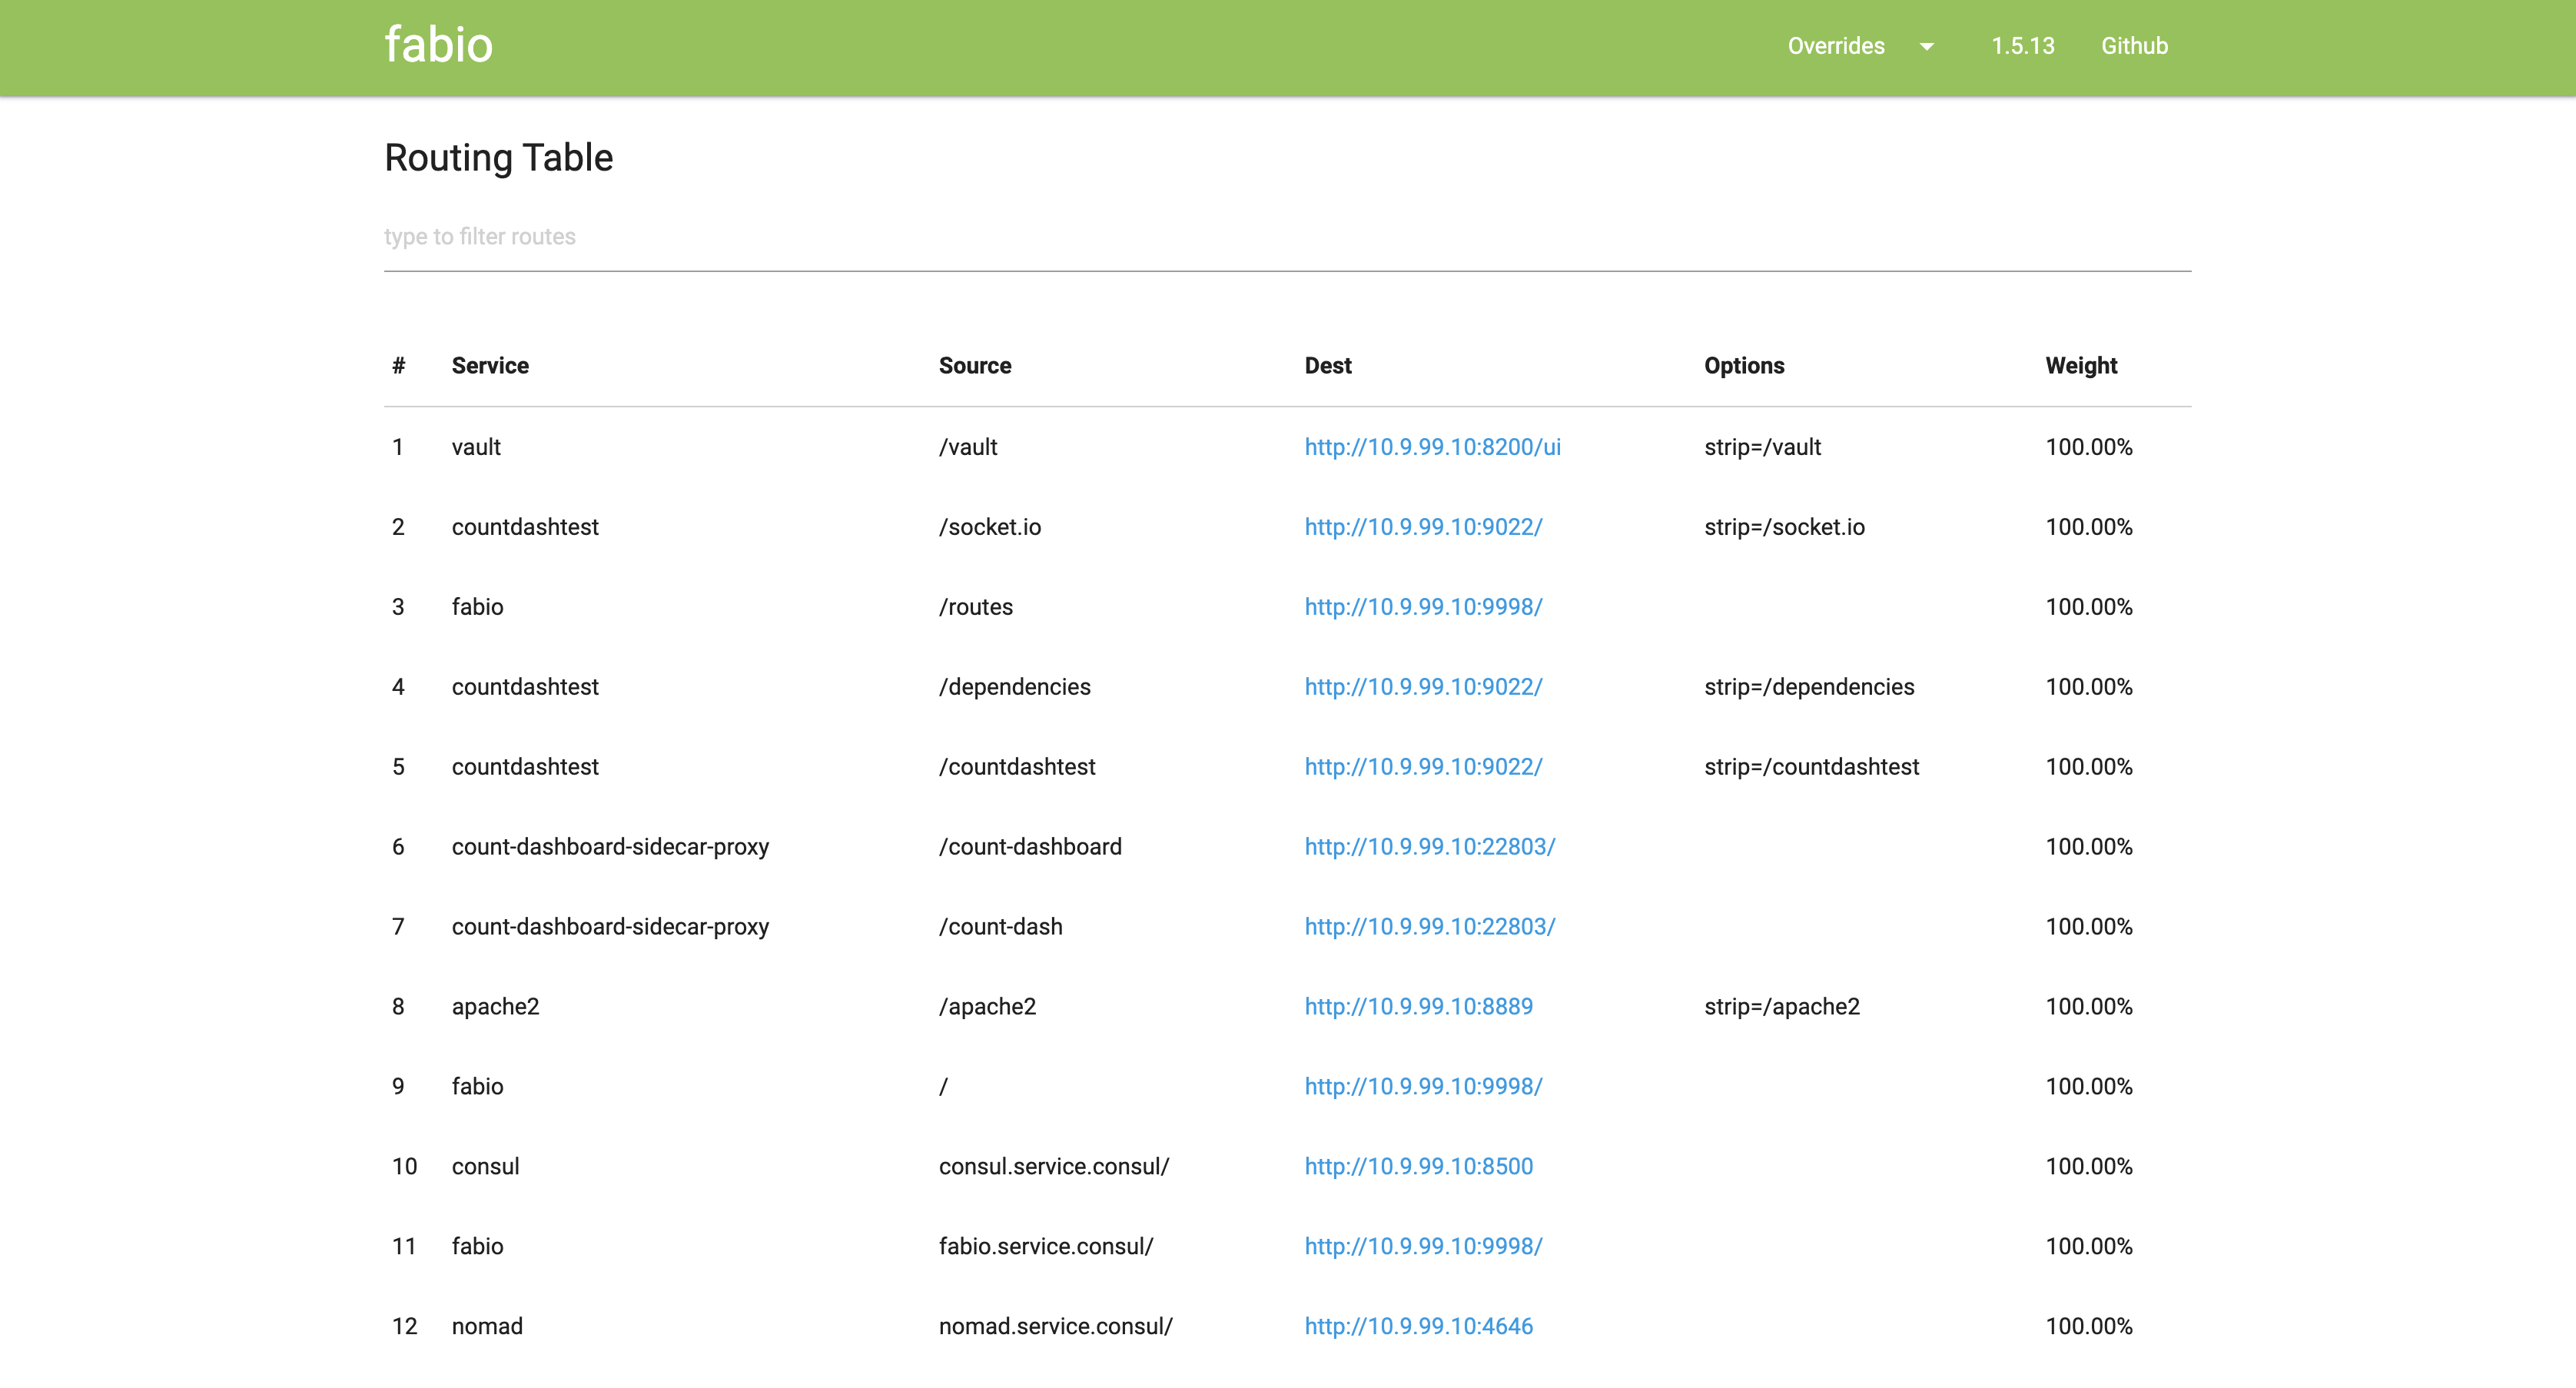Click fabio service name in row 3
Screen dimensions: 2576x1388
pyautogui.click(x=477, y=607)
